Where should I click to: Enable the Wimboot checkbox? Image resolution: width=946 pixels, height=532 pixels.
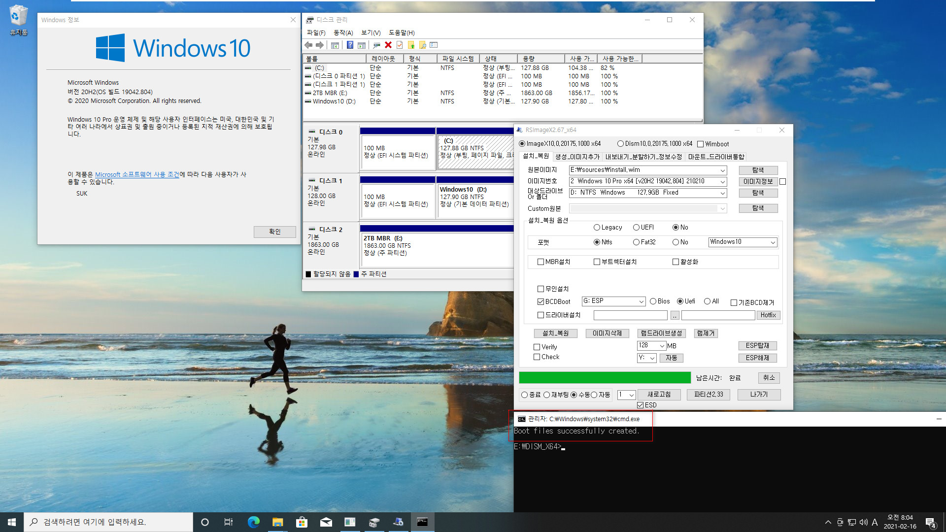pyautogui.click(x=700, y=144)
